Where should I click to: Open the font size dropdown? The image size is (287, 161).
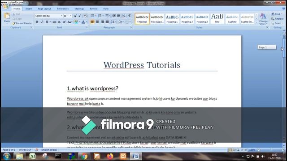click(x=71, y=16)
